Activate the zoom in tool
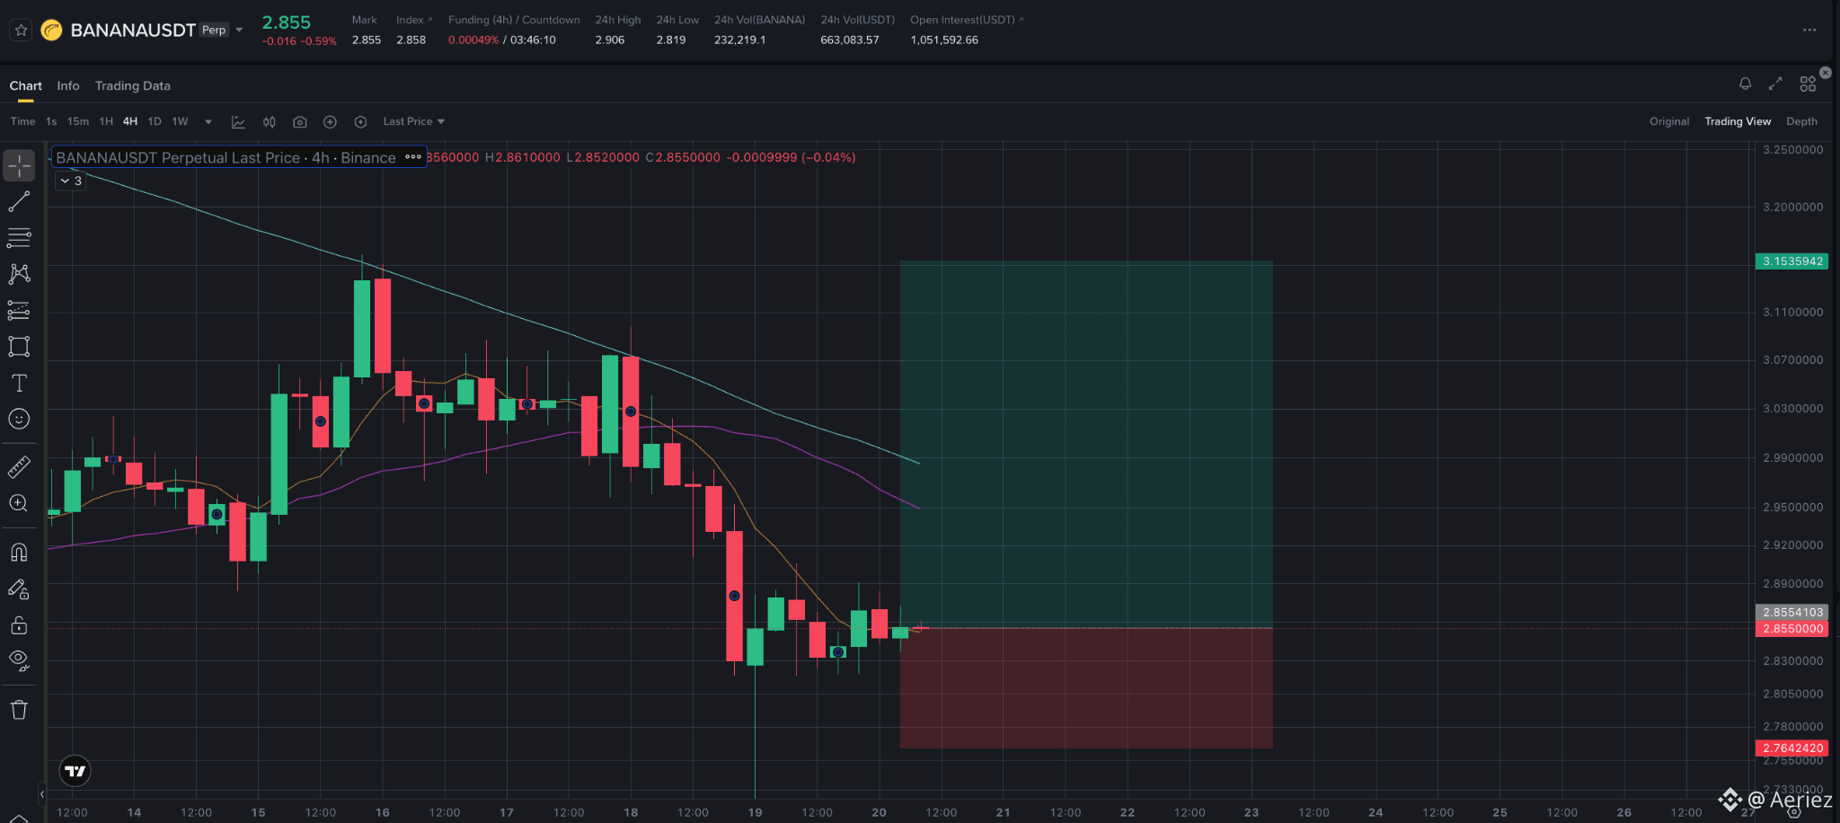This screenshot has width=1840, height=823. tap(19, 503)
